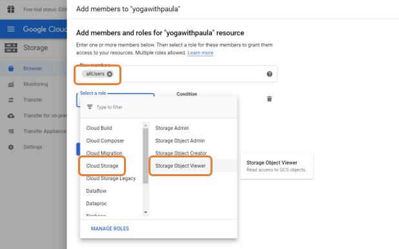Image resolution: width=399 pixels, height=249 pixels.
Task: Click the MANAGE ROLES button
Action: 110,228
